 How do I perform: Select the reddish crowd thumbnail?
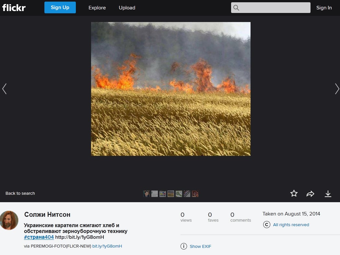click(x=195, y=194)
